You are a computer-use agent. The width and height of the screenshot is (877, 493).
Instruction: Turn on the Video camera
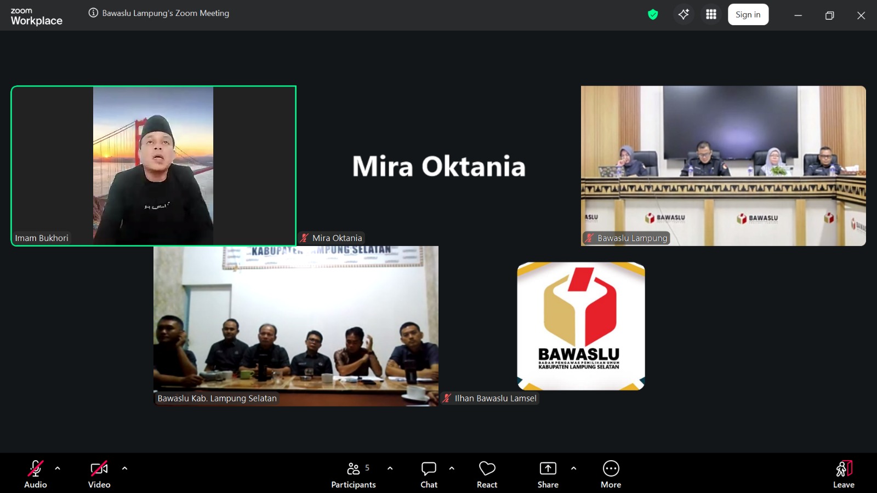99,474
